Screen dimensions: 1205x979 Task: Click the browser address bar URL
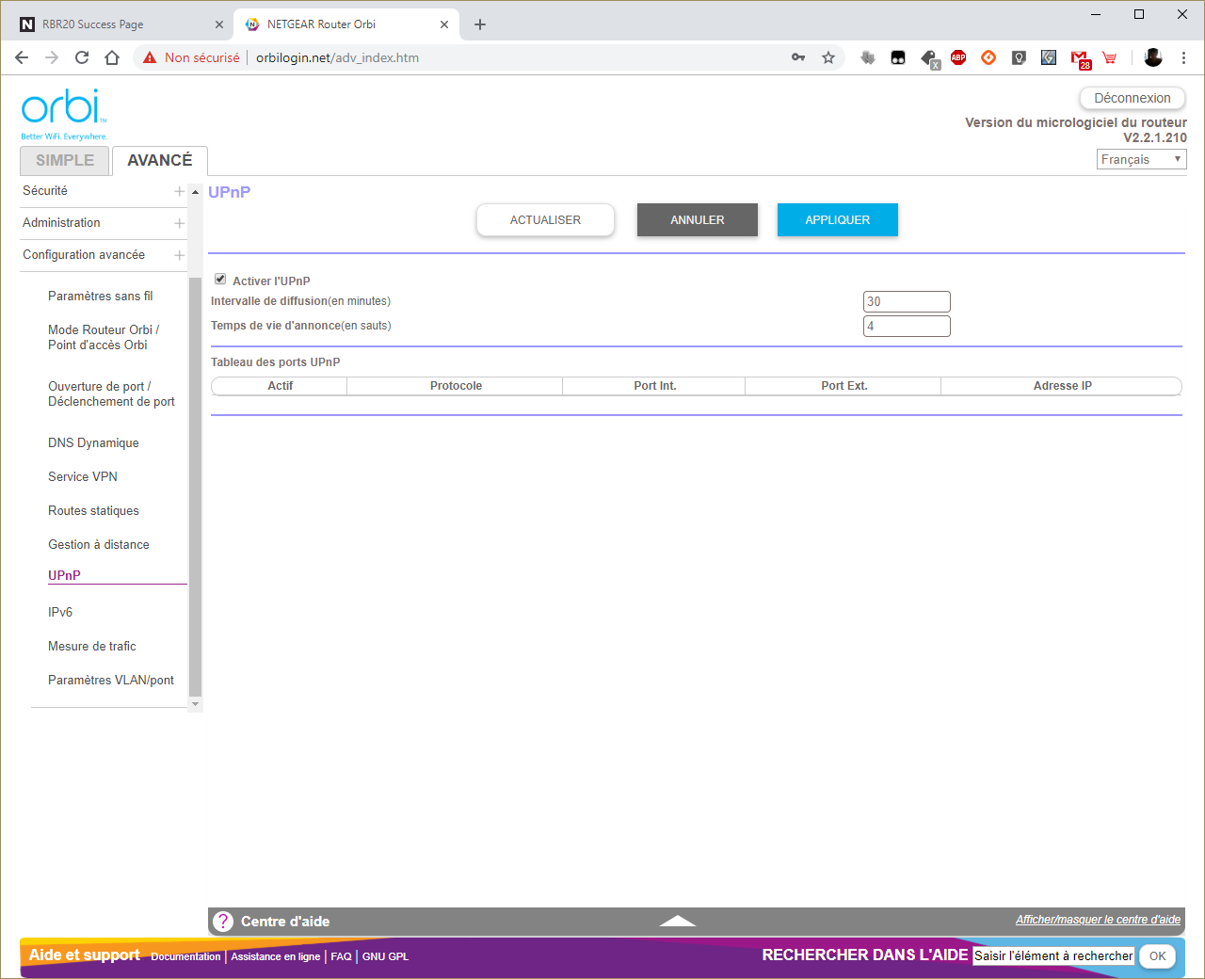coord(337,57)
